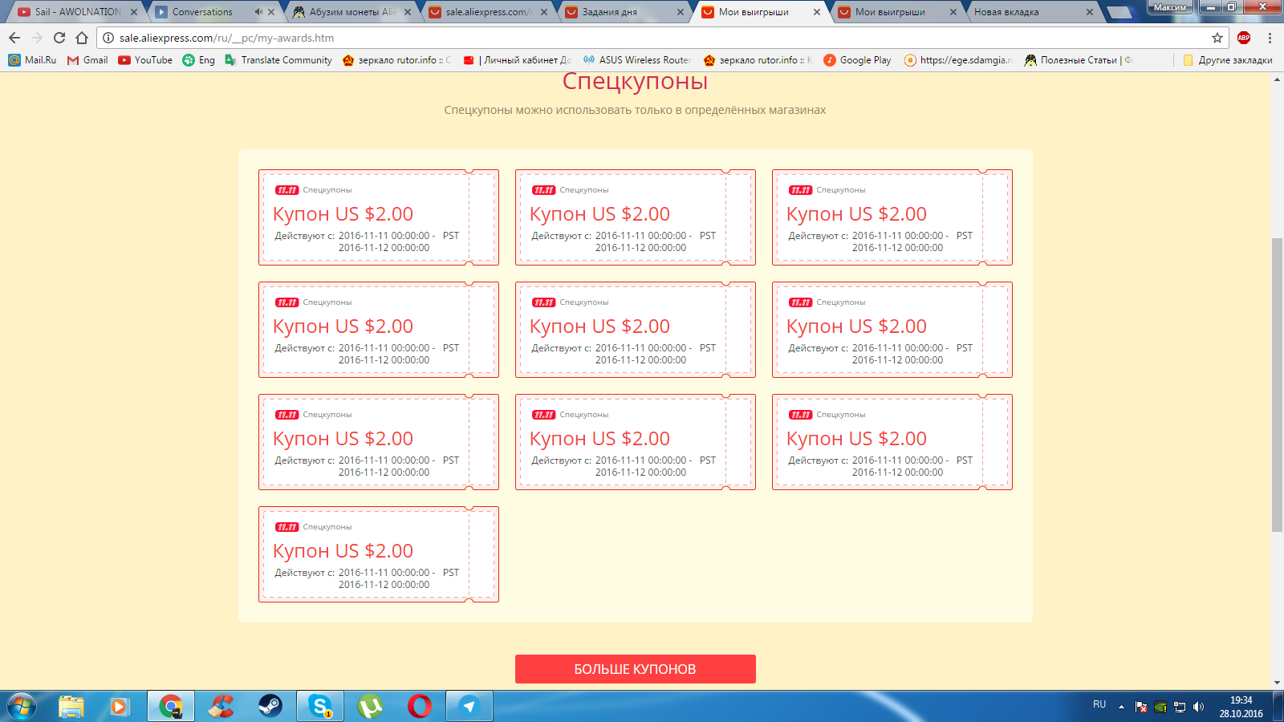Open the Личный кабинет bookmark

coord(518,60)
